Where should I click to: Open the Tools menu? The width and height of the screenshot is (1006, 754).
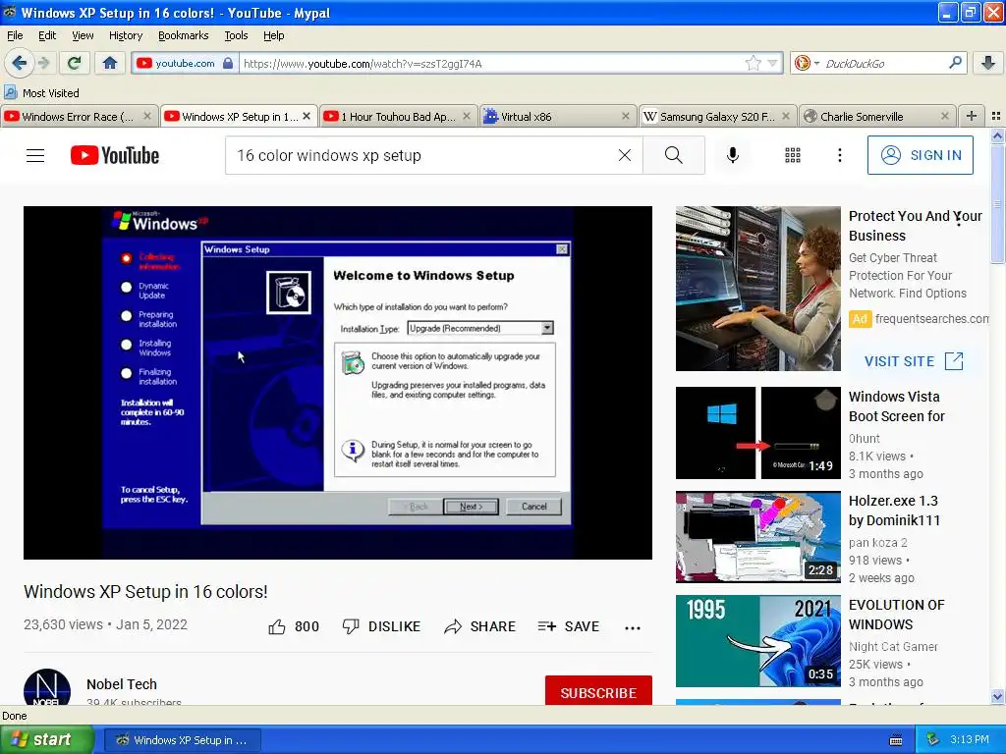coord(236,35)
